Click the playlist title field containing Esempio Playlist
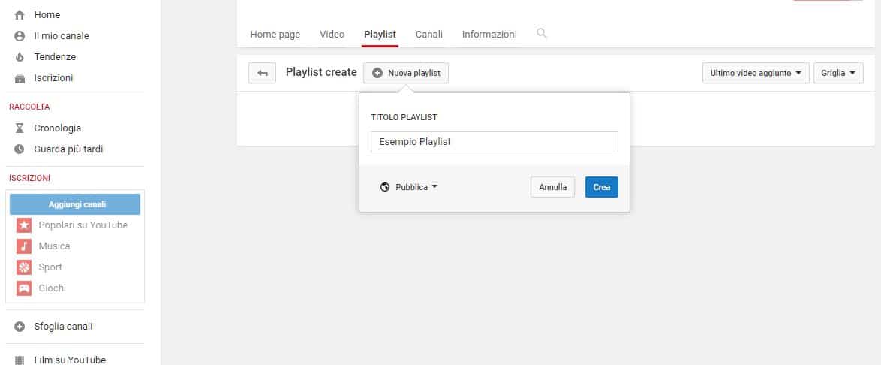The width and height of the screenshot is (881, 365). pos(495,142)
